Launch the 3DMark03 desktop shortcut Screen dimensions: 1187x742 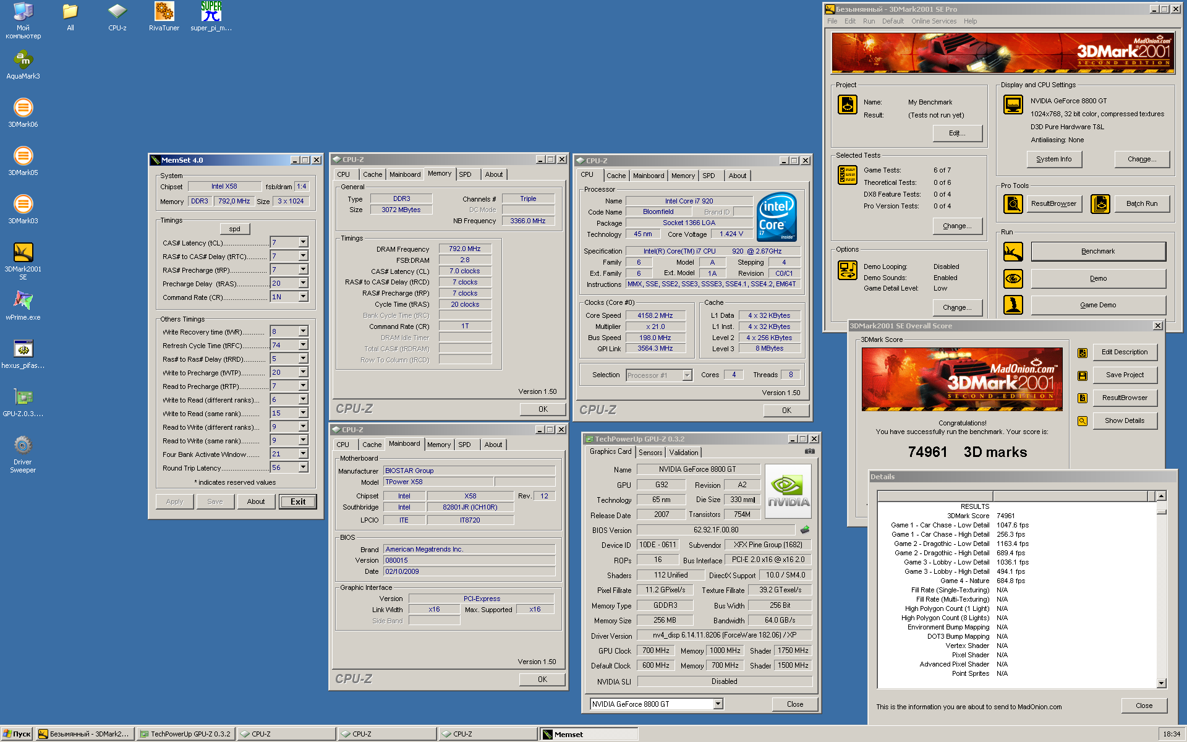click(23, 210)
